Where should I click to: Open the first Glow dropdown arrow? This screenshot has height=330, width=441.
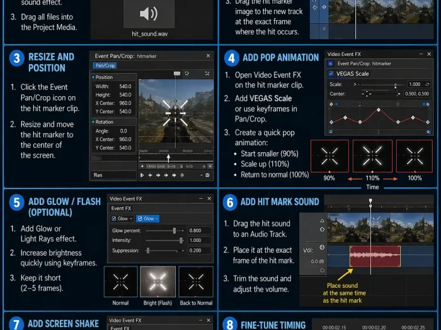pyautogui.click(x=131, y=219)
